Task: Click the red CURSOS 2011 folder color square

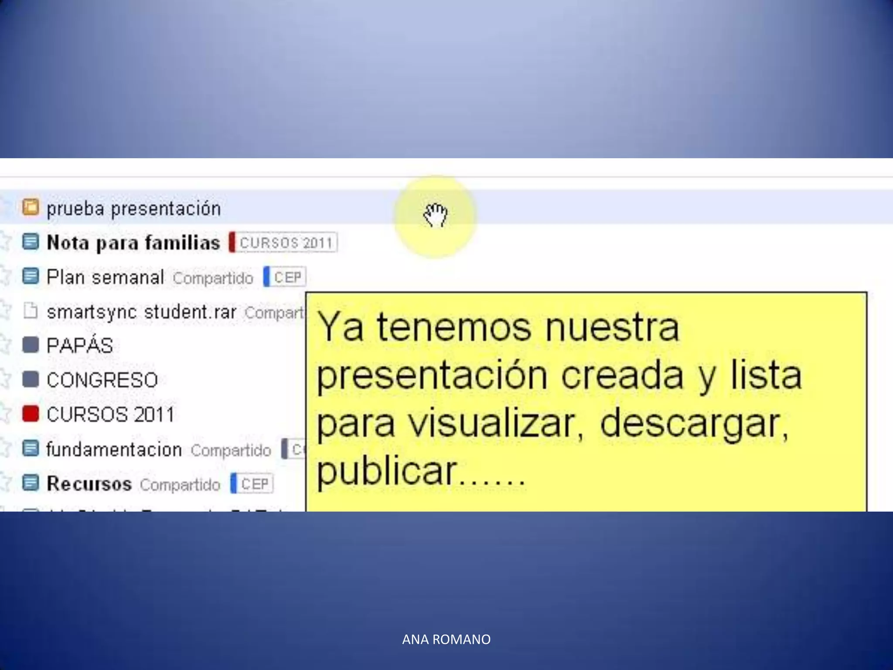Action: pos(31,414)
